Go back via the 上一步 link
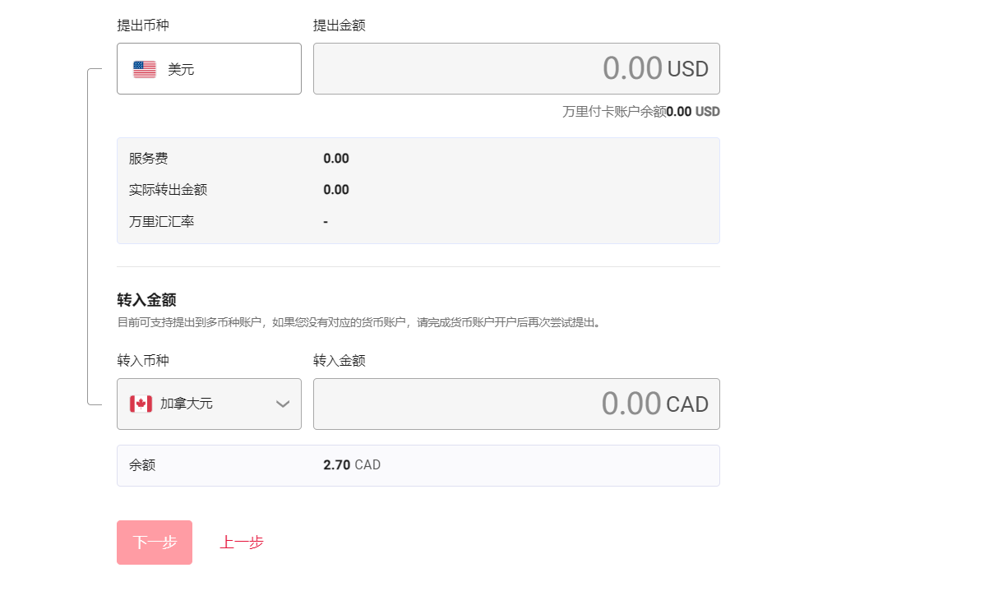The height and width of the screenshot is (591, 989). [242, 543]
